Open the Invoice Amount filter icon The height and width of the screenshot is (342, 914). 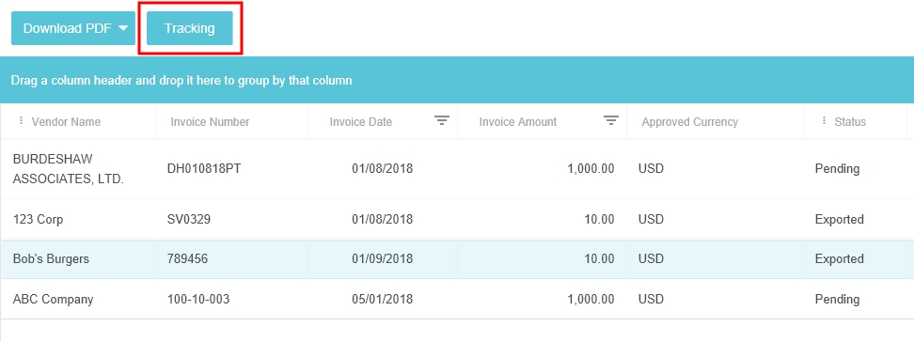coord(610,120)
